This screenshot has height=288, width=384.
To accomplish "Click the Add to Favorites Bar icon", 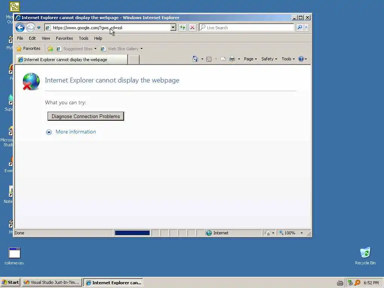I will click(51, 48).
